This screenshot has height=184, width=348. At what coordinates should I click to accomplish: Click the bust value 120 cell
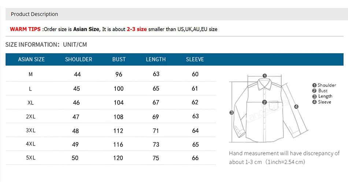[118, 158]
